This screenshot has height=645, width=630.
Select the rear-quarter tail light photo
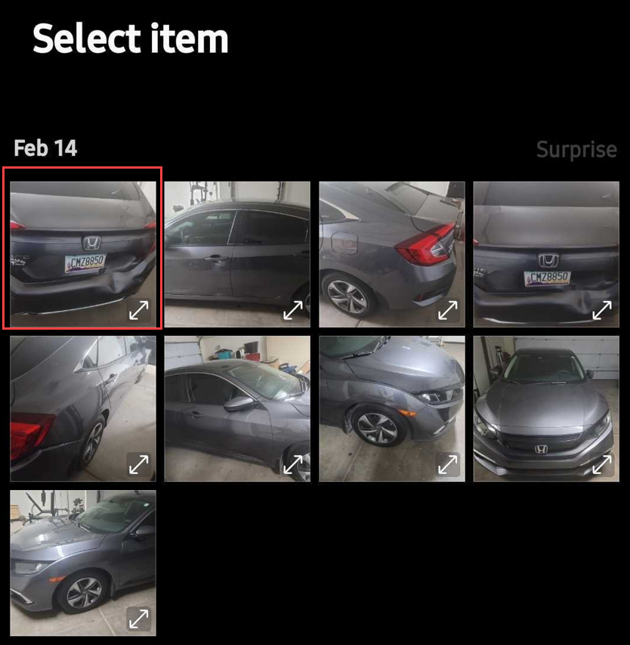[x=392, y=254]
